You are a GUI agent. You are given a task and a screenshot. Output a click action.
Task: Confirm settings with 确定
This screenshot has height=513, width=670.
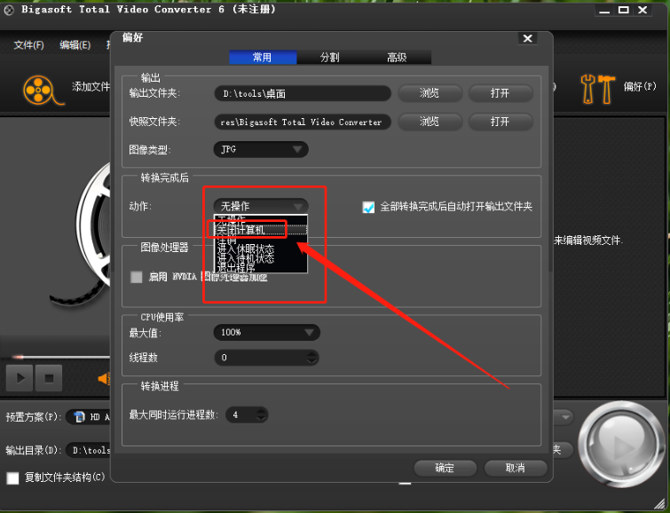pyautogui.click(x=445, y=468)
